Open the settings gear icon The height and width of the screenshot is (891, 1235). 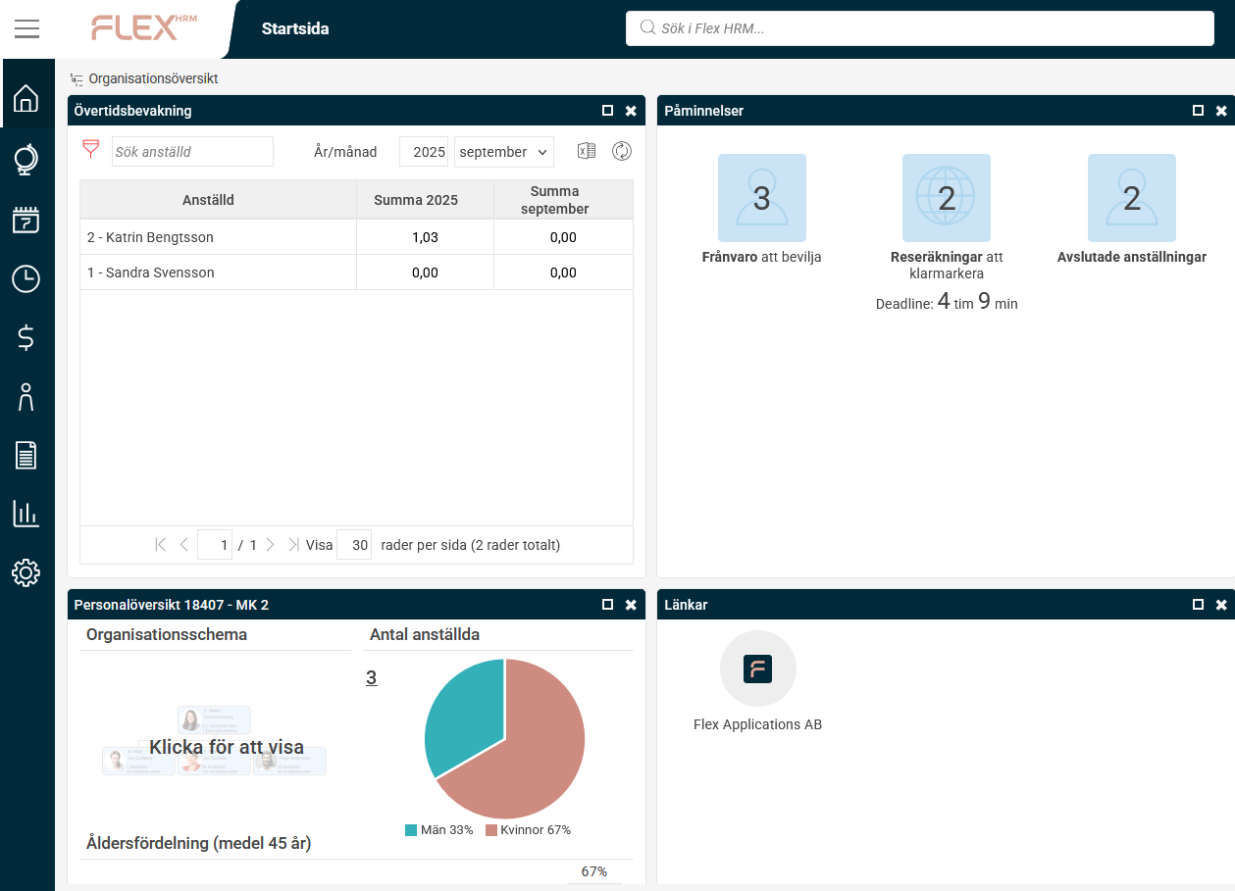tap(26, 572)
